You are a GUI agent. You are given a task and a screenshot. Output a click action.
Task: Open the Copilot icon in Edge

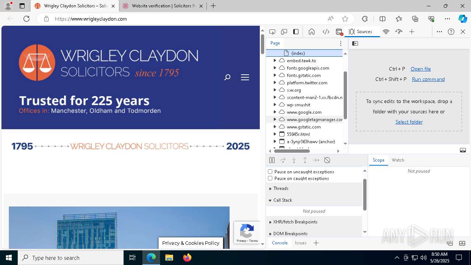463,19
